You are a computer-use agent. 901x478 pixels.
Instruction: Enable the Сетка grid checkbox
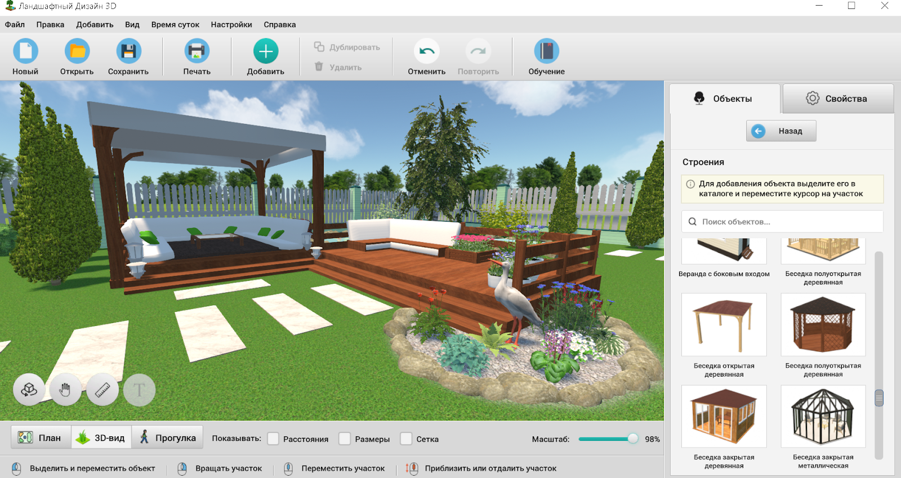(406, 439)
